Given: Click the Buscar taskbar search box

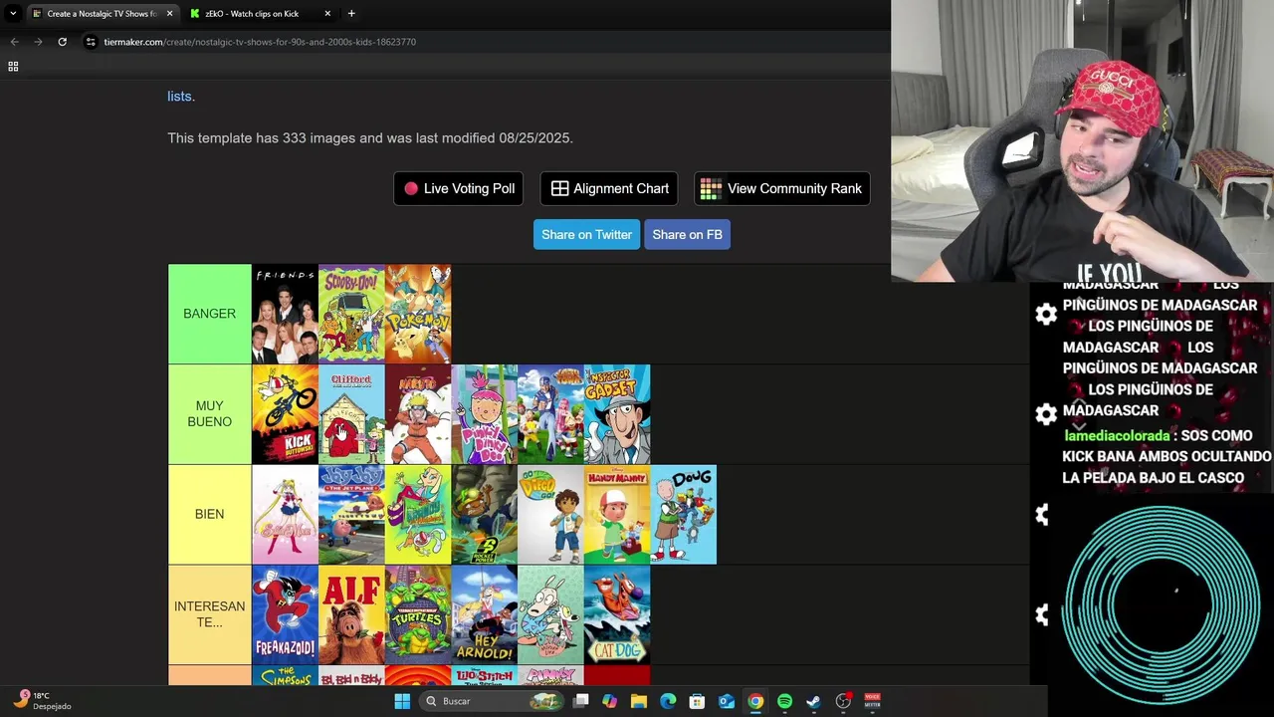Looking at the screenshot, I should pyautogui.click(x=493, y=701).
